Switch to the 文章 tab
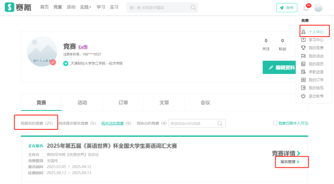Screen dimensions: 334x184 coord(164,102)
